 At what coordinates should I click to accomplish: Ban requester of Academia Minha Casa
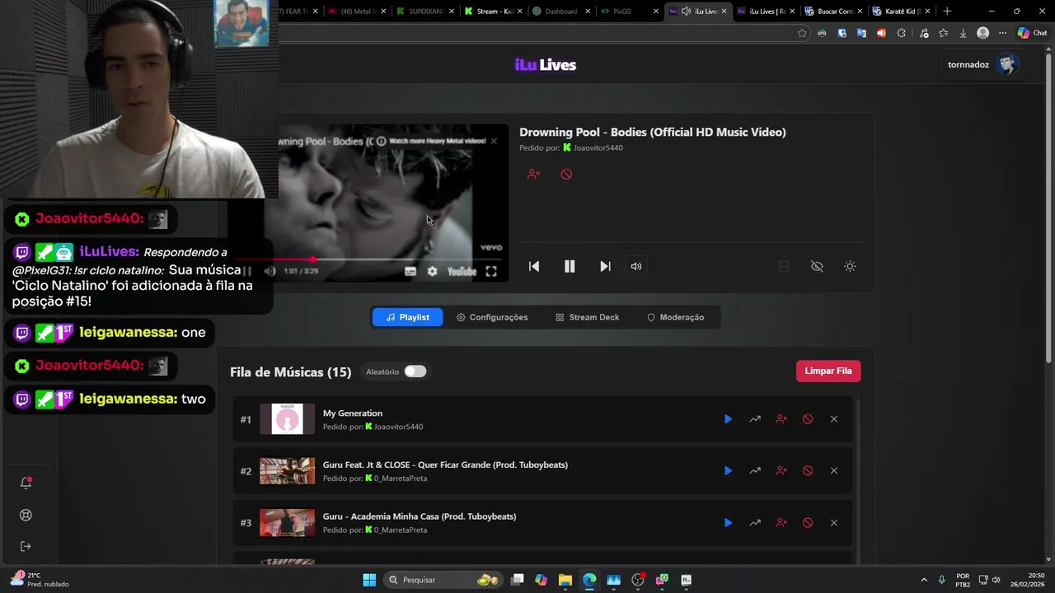[781, 523]
